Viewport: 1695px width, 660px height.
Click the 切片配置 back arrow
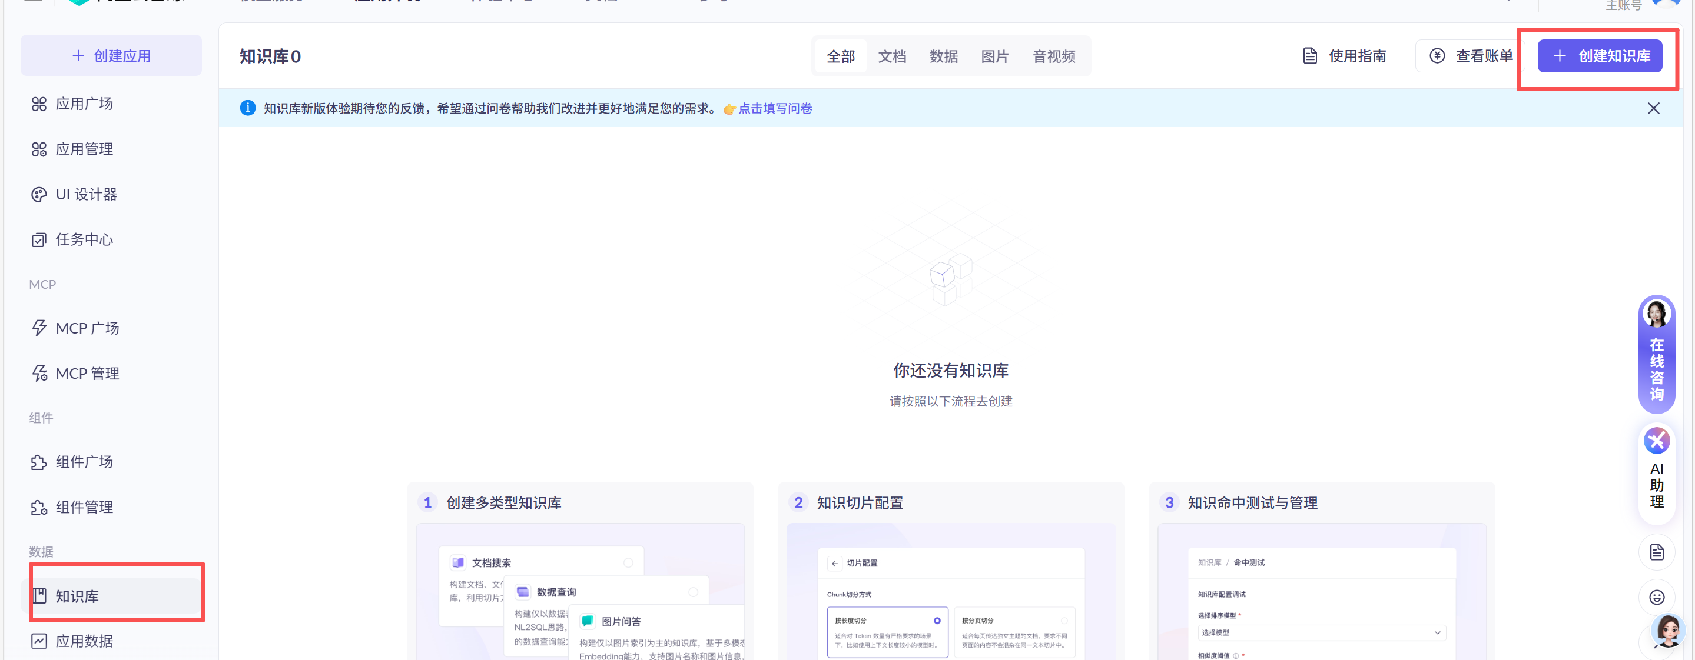[834, 564]
